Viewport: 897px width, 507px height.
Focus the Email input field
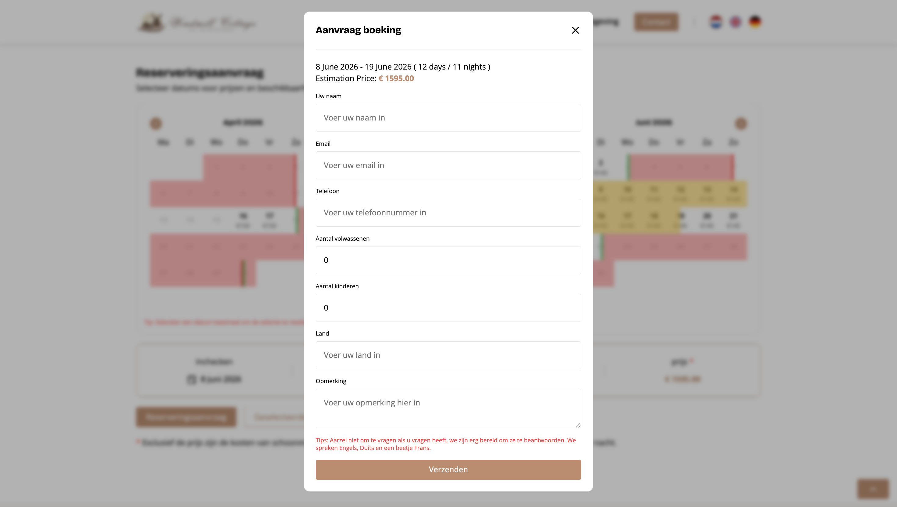[x=448, y=165]
